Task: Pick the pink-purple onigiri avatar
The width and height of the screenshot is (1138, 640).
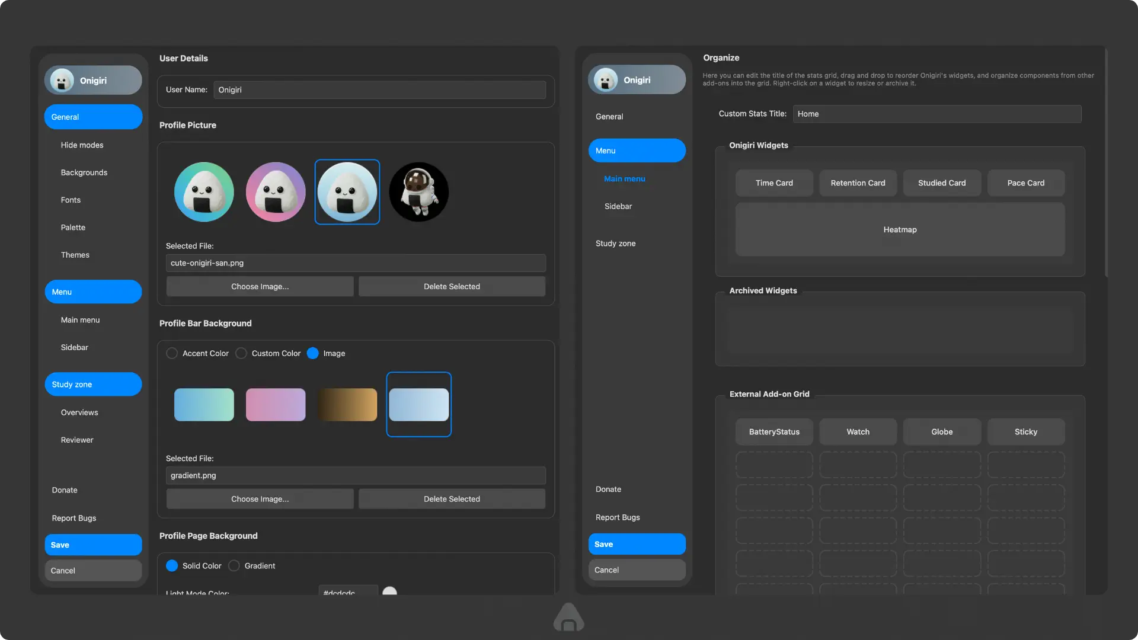Action: pos(276,192)
